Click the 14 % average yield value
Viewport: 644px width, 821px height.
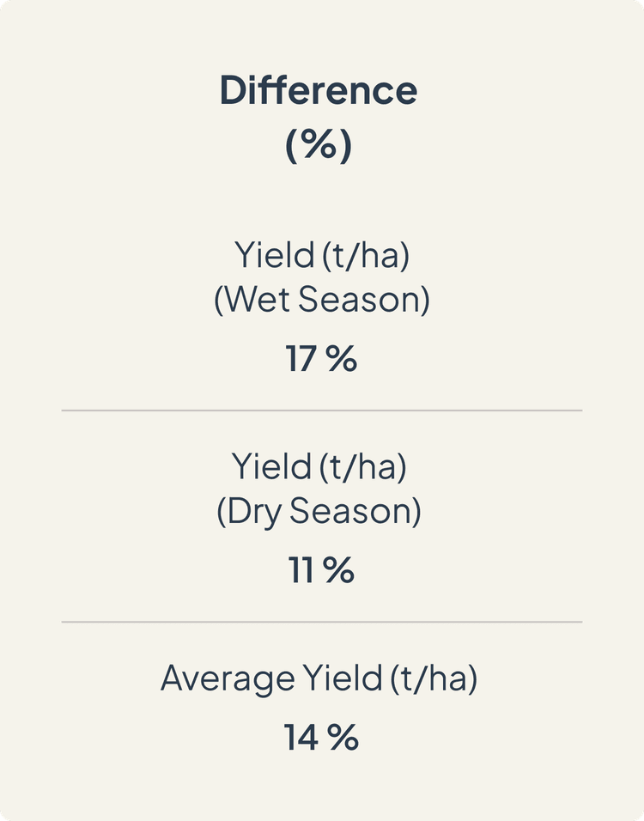(x=321, y=737)
